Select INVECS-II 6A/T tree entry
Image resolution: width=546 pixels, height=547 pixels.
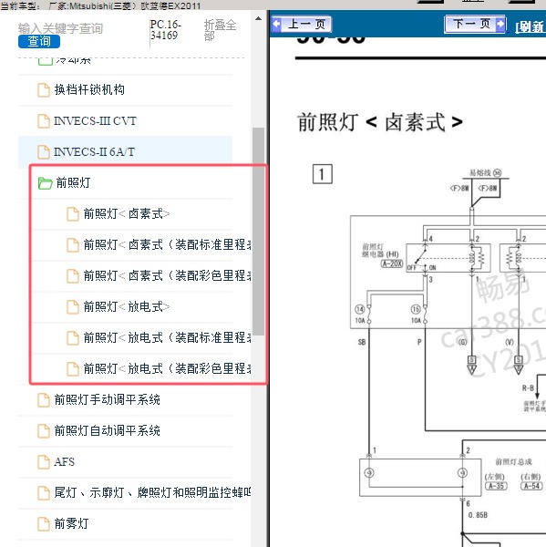tap(125, 151)
